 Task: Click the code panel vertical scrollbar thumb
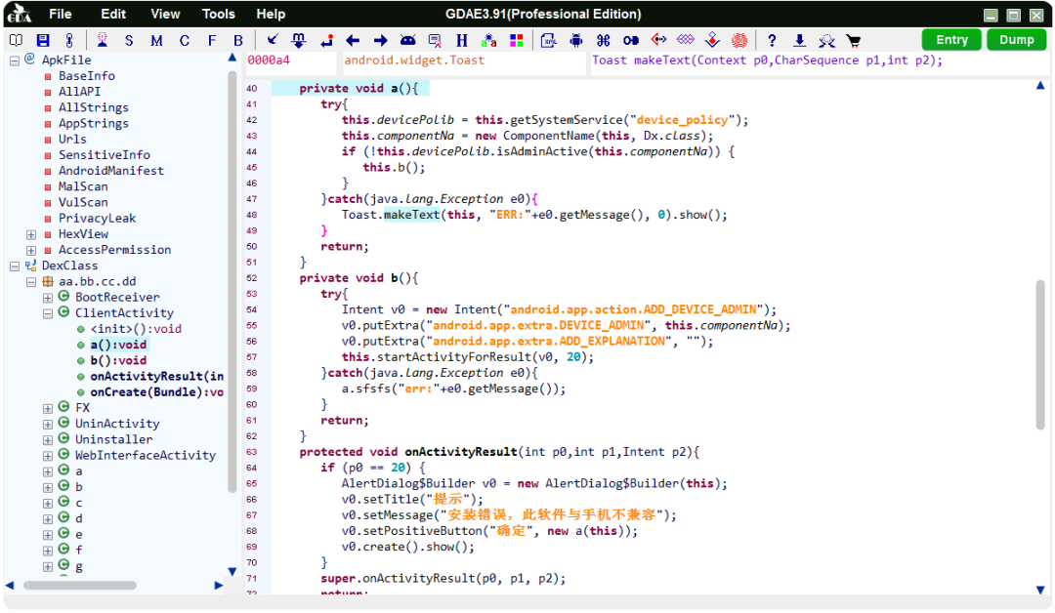click(1040, 354)
